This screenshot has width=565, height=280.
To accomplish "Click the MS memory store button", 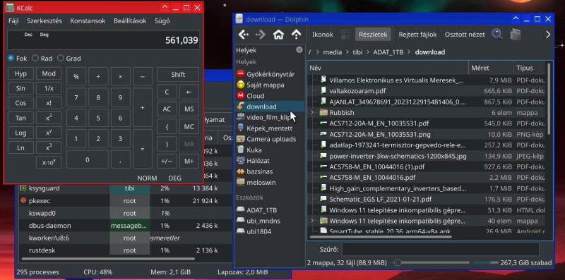I will tap(189, 109).
